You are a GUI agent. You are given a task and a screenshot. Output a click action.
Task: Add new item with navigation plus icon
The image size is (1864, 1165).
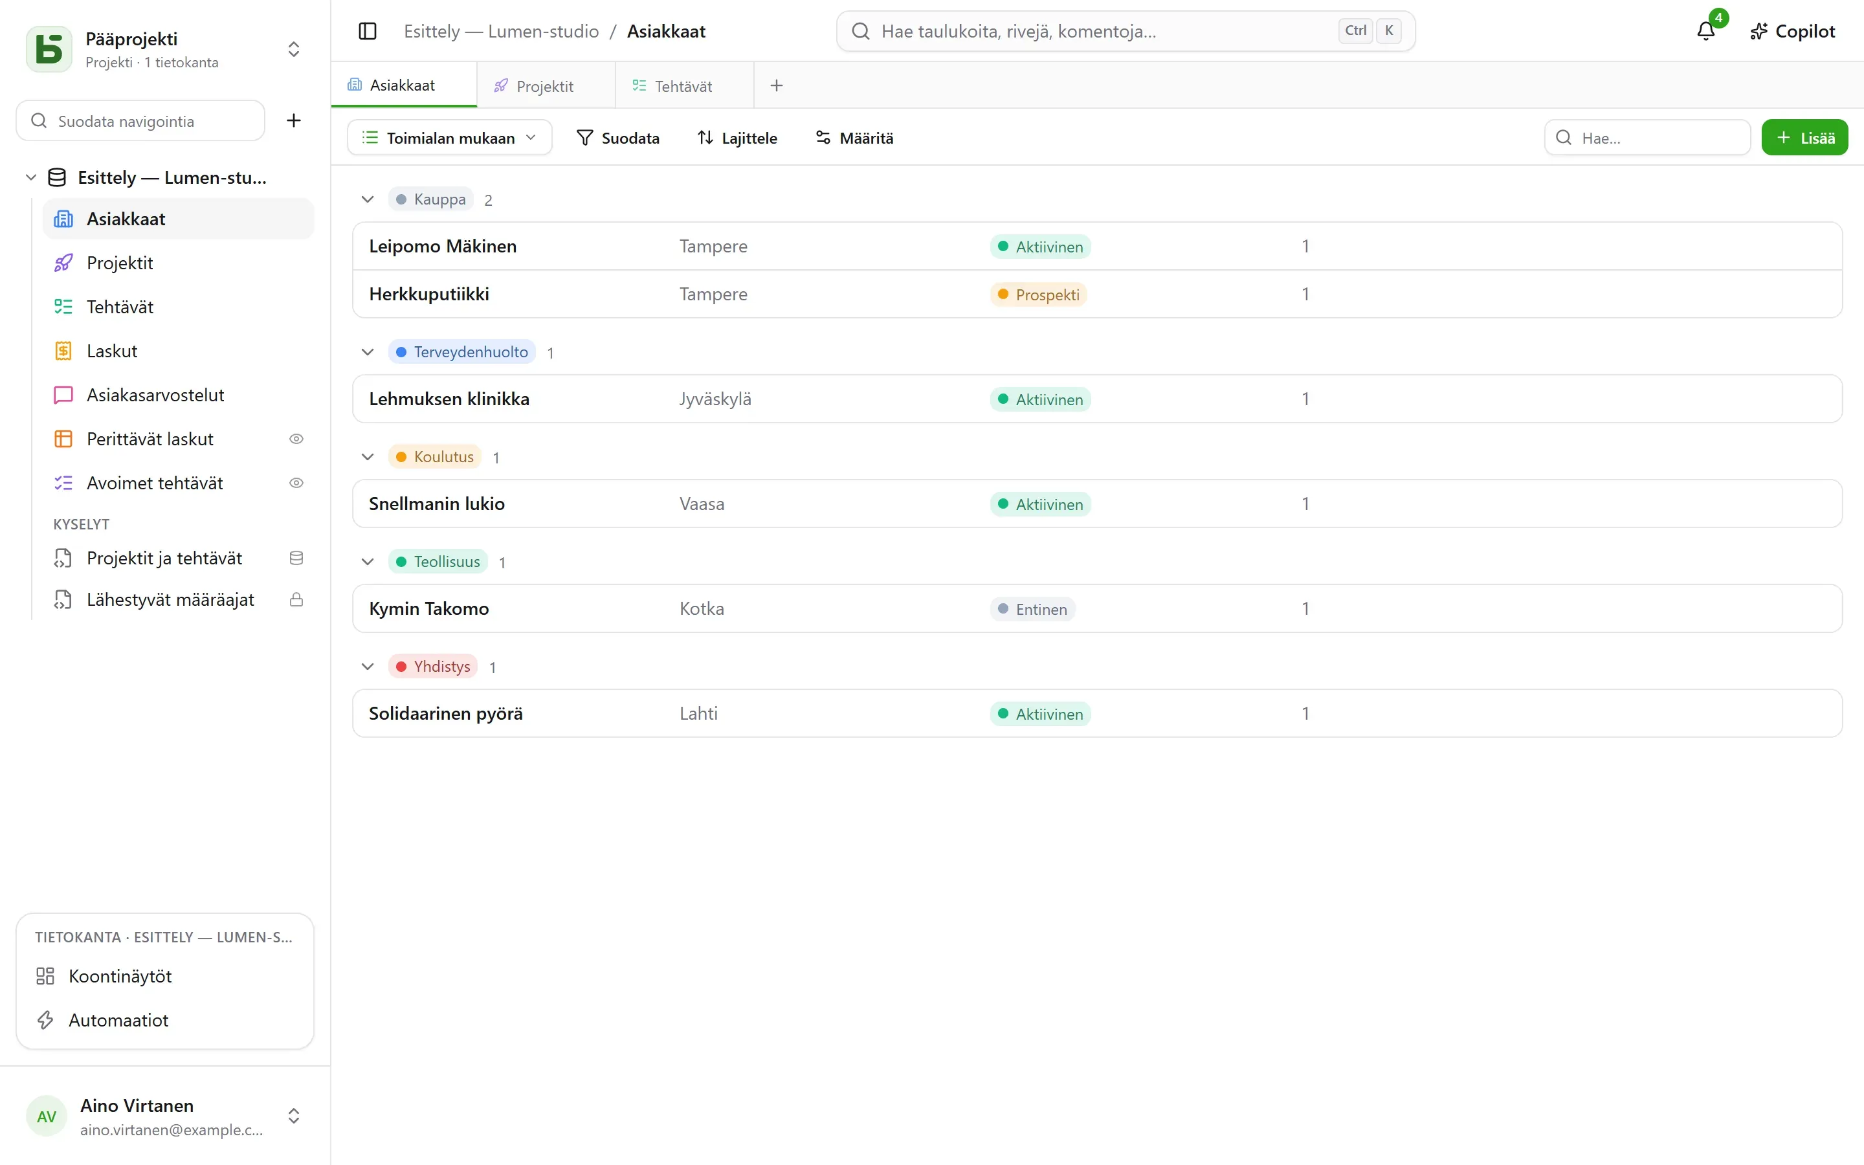pos(293,120)
